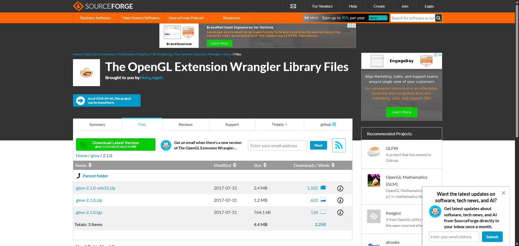The height and width of the screenshot is (246, 519).
Task: Click 3D Rendering breadcrumb link
Action: click(162, 54)
